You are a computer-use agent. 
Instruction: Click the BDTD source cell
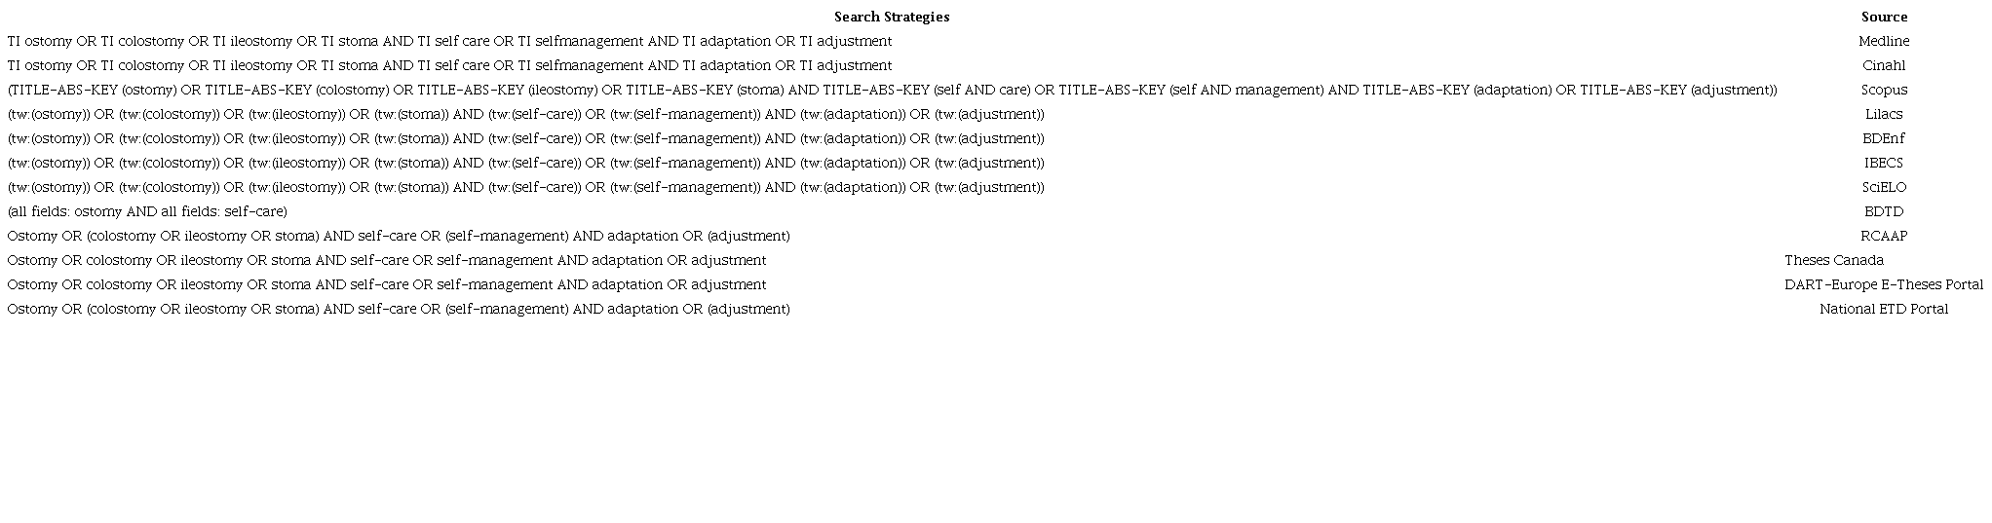coord(1883,211)
